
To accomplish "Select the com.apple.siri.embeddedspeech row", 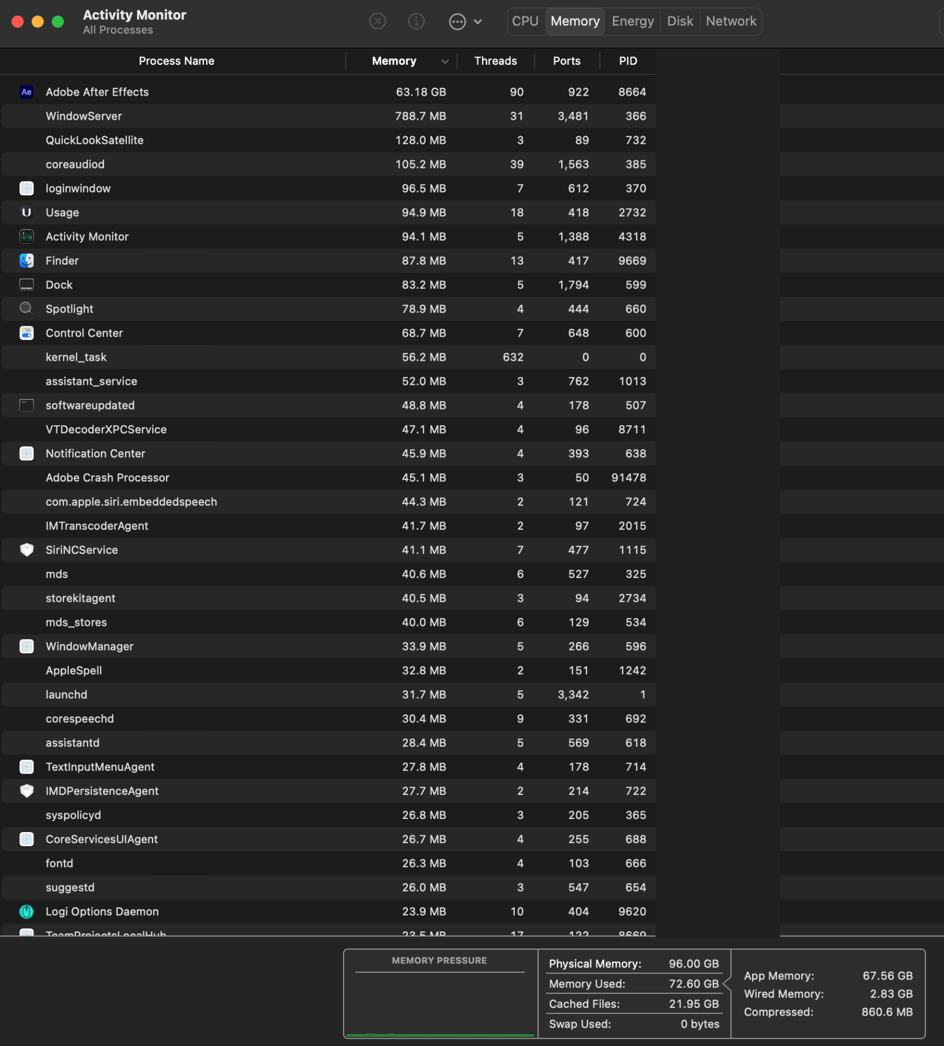I will point(328,502).
